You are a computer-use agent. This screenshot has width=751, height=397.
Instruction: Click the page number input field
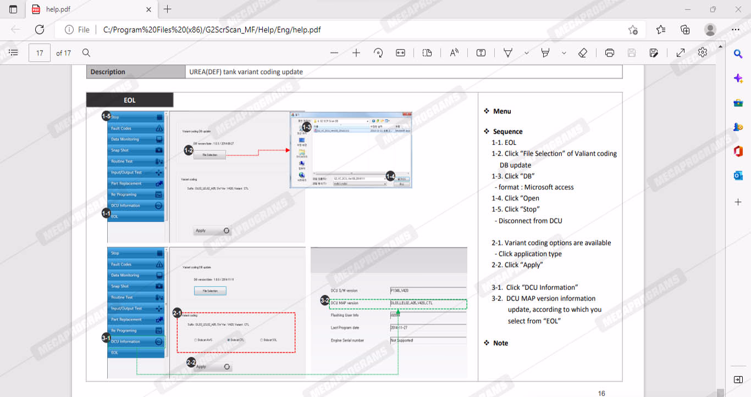point(40,53)
